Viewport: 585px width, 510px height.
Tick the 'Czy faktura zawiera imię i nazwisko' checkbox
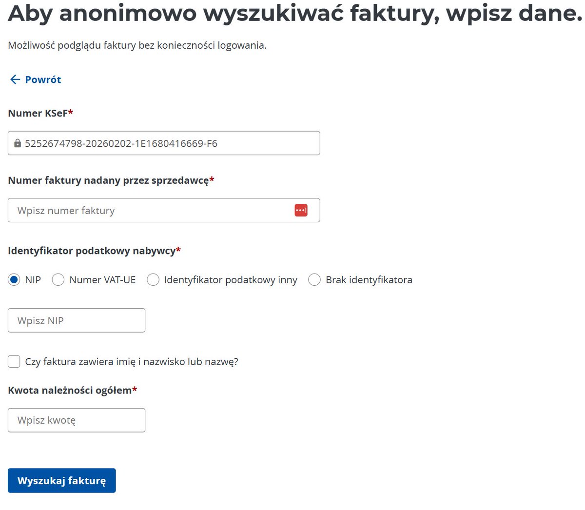pyautogui.click(x=14, y=361)
